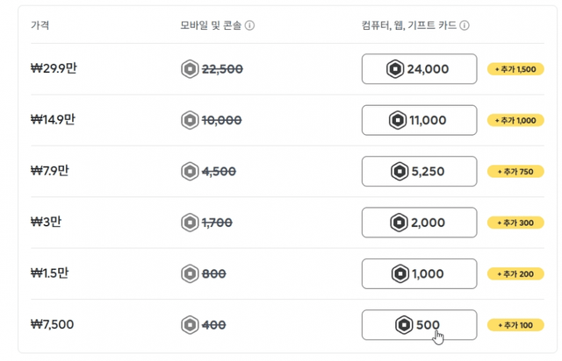This screenshot has width=562, height=361.
Task: Click Robux icon next to crossed-out 22,500
Action: click(190, 69)
